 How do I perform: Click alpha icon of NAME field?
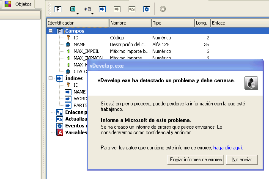(68, 44)
